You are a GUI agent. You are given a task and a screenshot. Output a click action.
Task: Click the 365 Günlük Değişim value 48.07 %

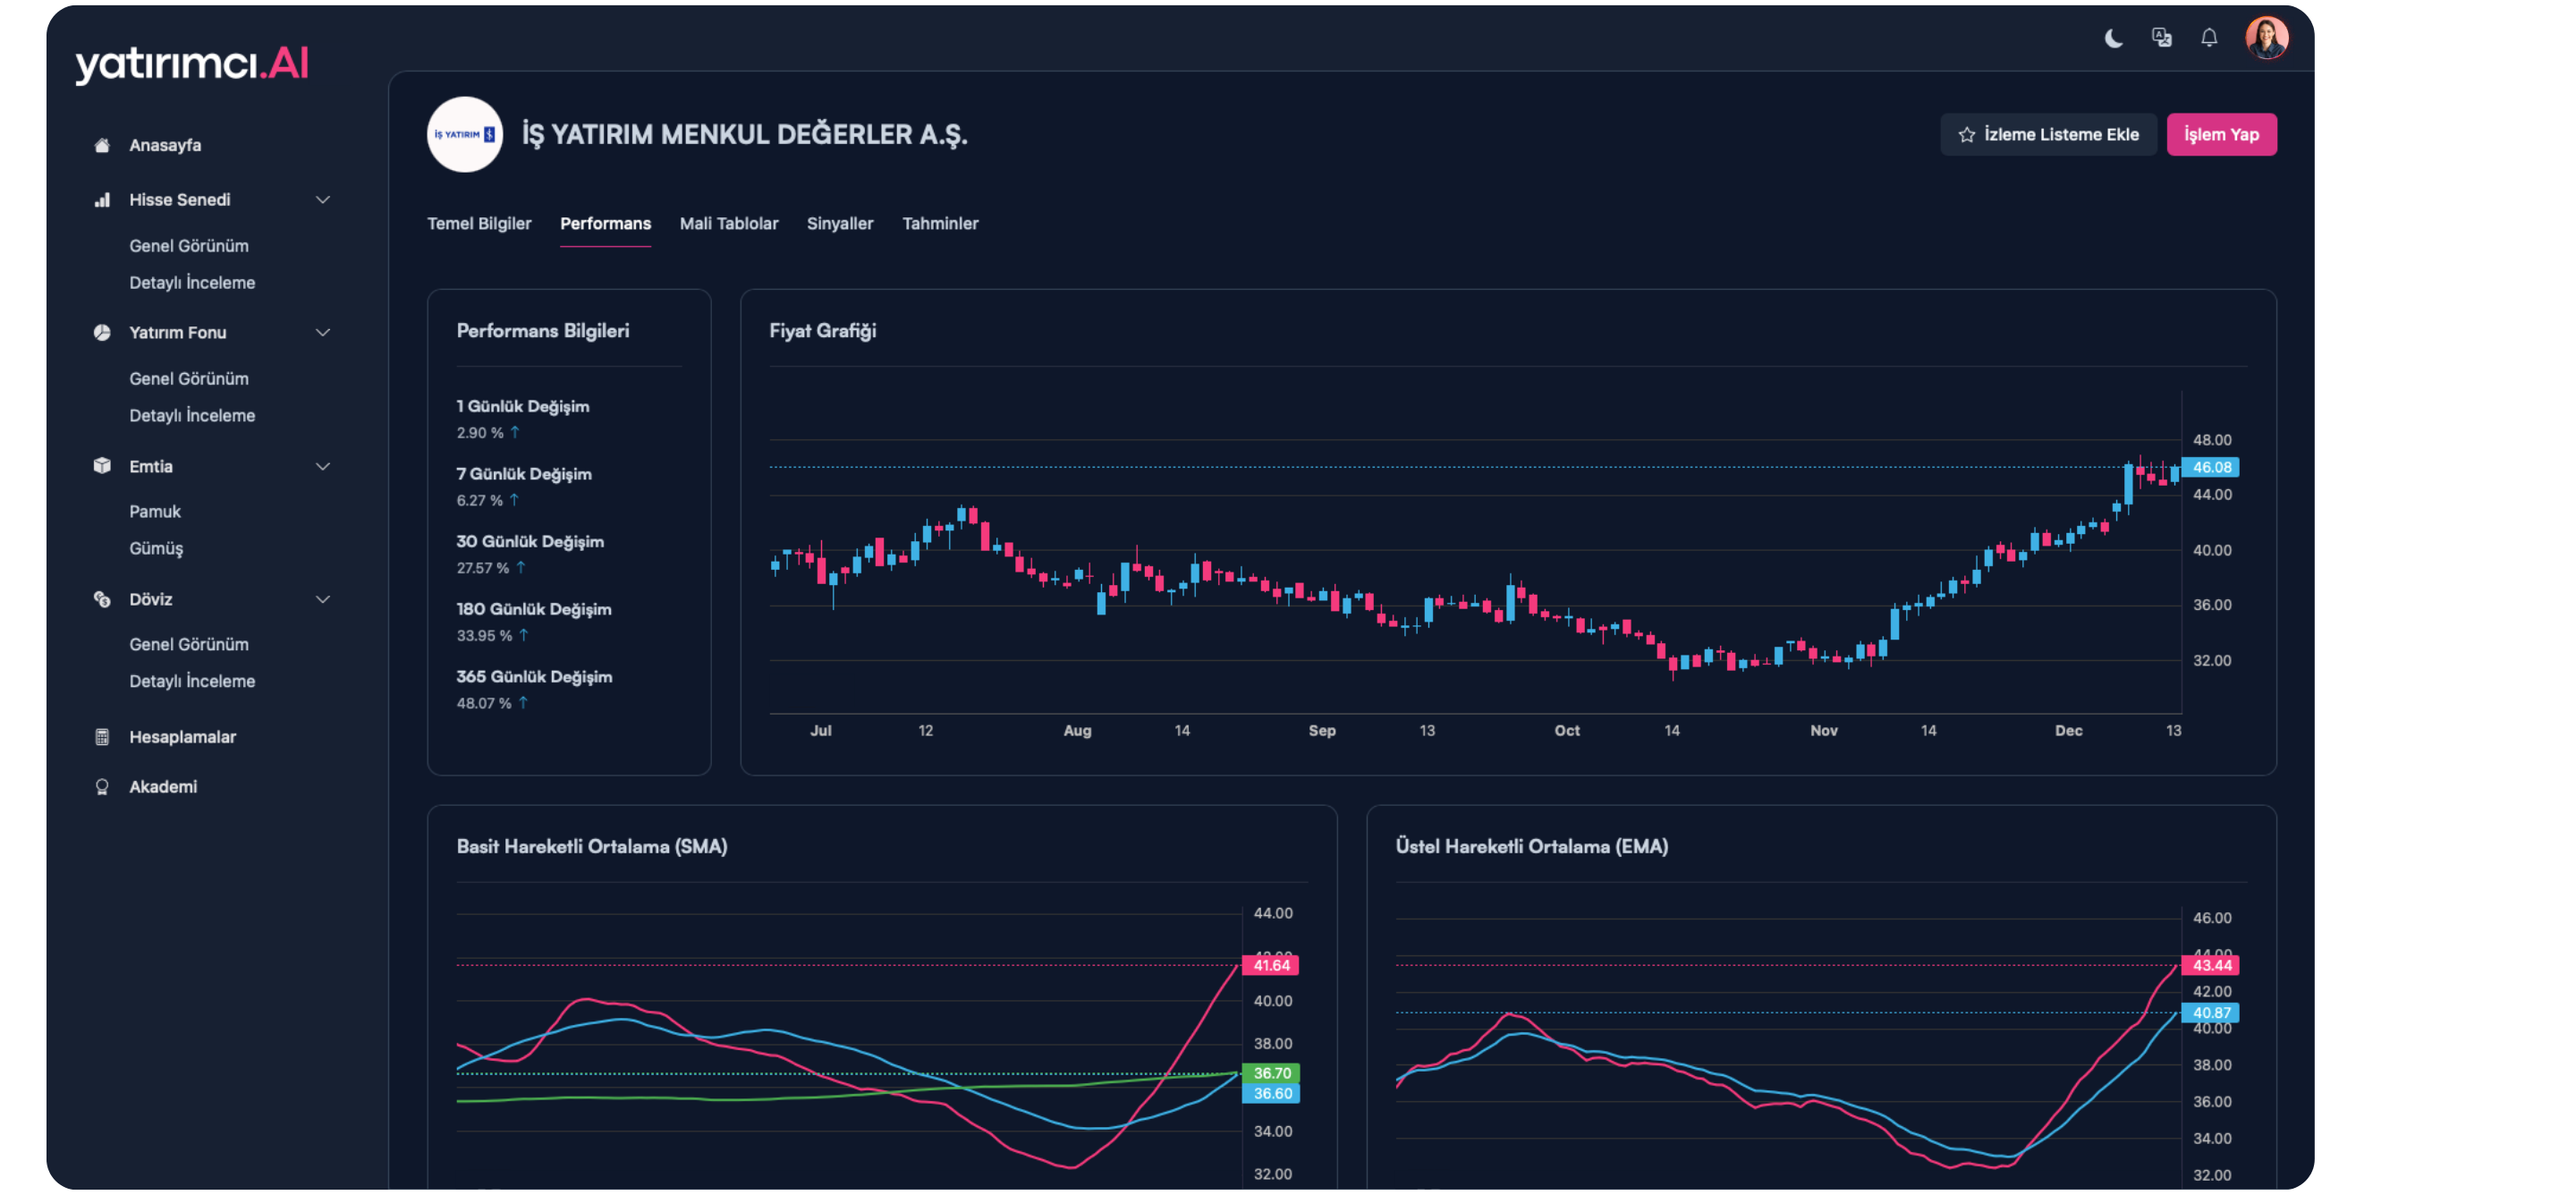(484, 704)
